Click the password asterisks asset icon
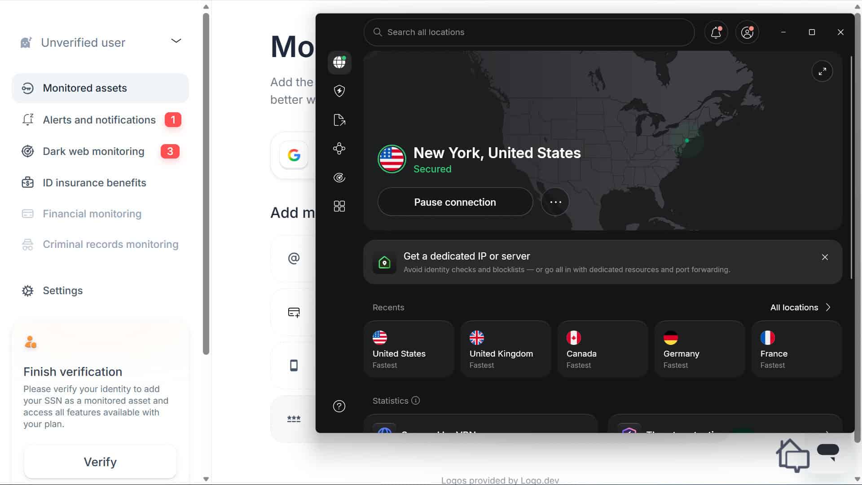The width and height of the screenshot is (862, 485). click(294, 419)
